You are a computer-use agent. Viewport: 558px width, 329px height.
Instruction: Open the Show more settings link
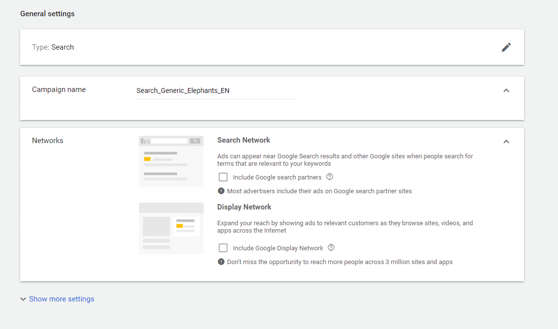62,299
